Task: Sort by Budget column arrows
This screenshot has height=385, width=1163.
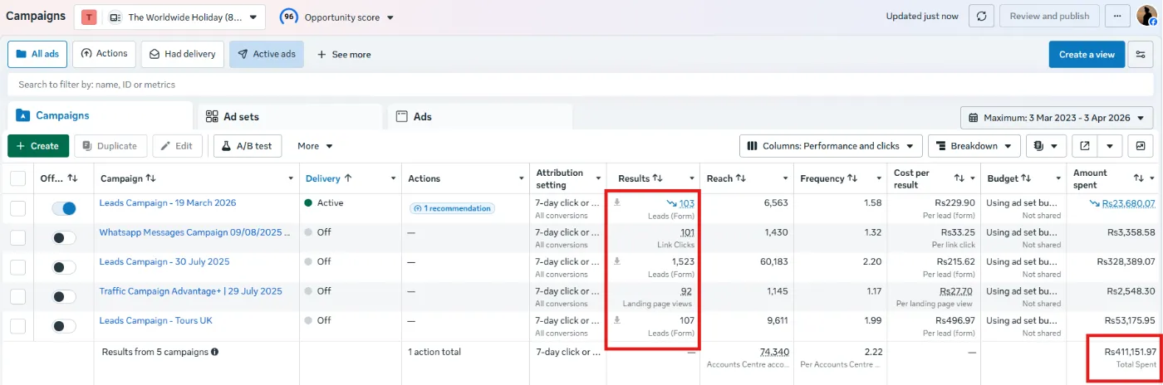Action: [1025, 178]
